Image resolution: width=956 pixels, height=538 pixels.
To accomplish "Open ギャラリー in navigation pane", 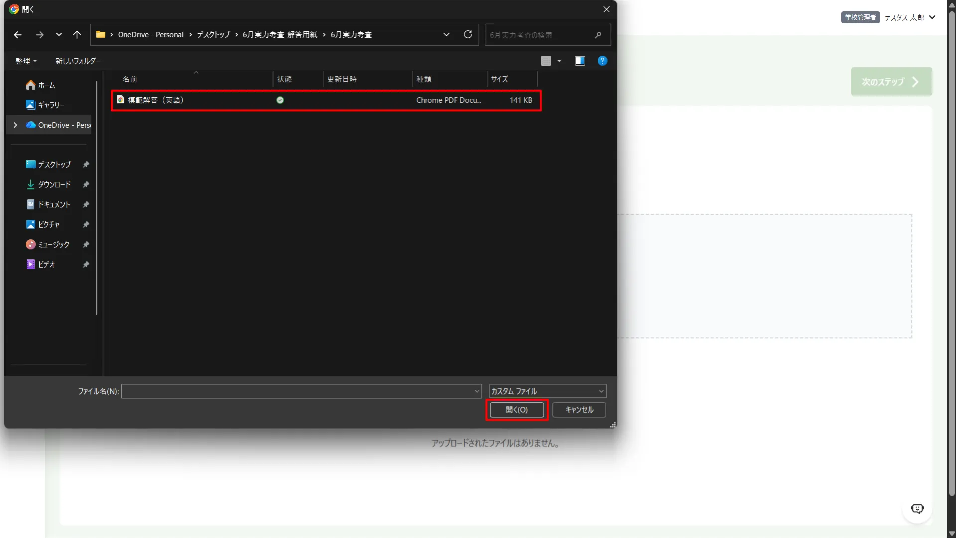I will (x=45, y=105).
